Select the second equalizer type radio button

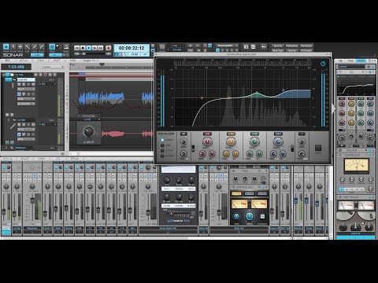click(162, 145)
